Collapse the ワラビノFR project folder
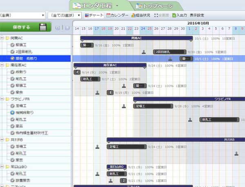 2,99
